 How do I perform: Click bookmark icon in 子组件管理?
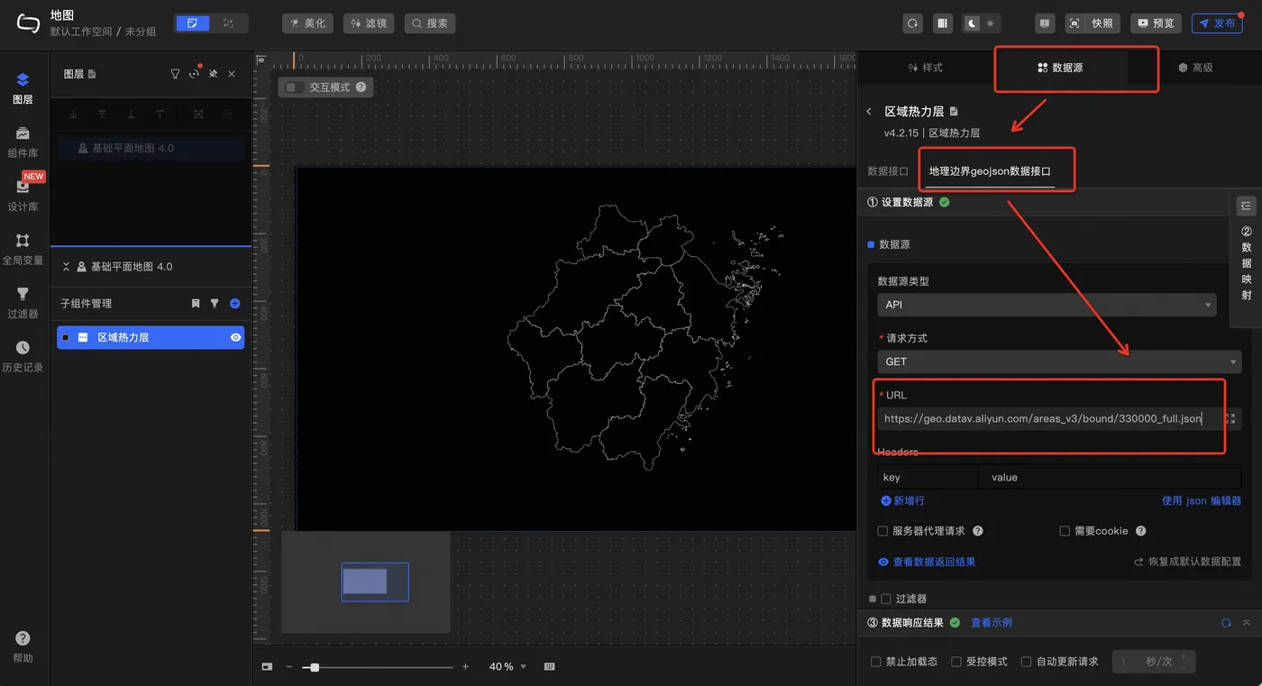(x=196, y=304)
